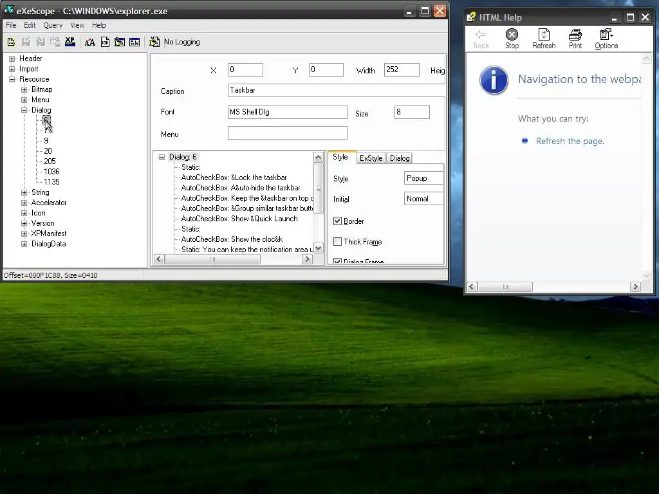Switch to the ExStyle tab
Image resolution: width=659 pixels, height=494 pixels.
point(371,158)
